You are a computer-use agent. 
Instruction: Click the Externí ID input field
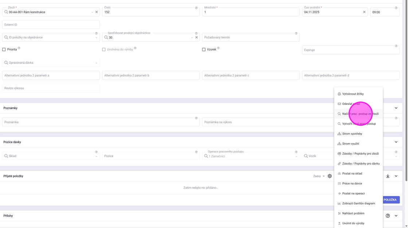(x=51, y=25)
